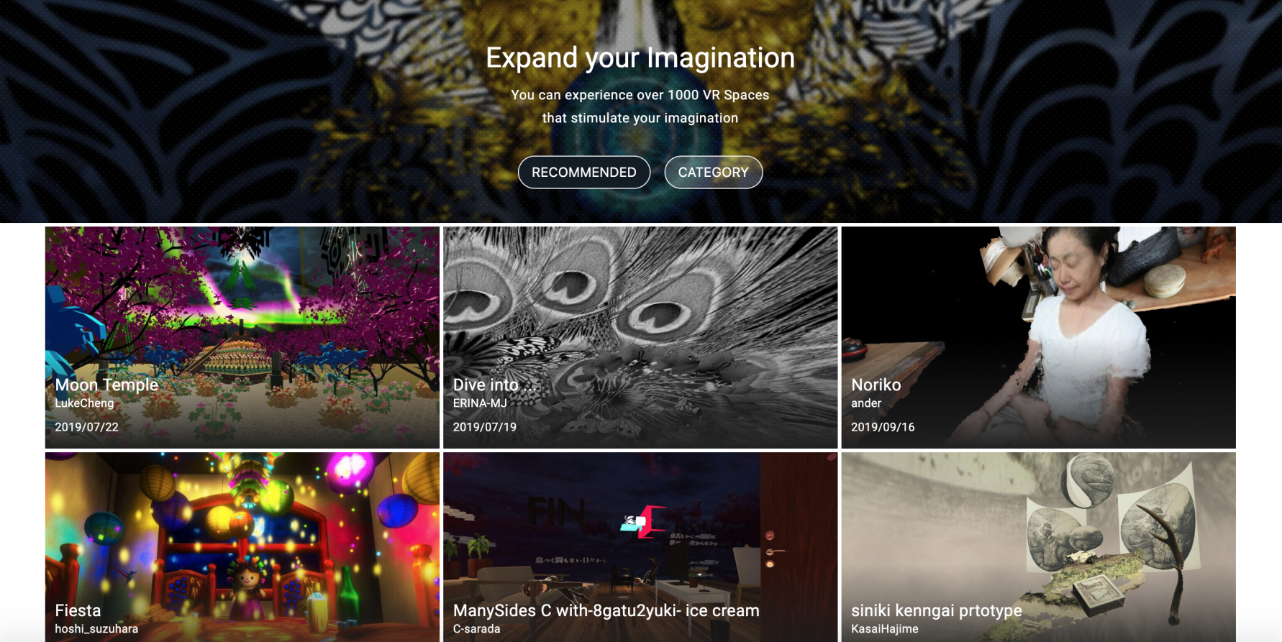1282x642 pixels.
Task: Visit author LukeCheng's name link
Action: point(84,403)
